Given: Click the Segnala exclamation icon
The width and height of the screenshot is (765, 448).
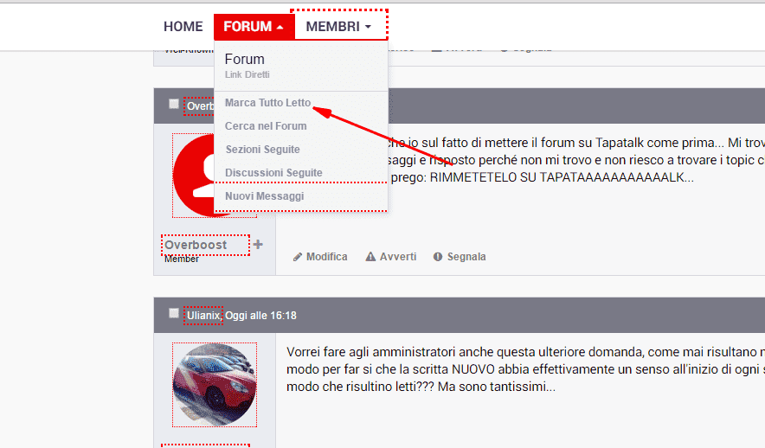Looking at the screenshot, I should pos(438,257).
